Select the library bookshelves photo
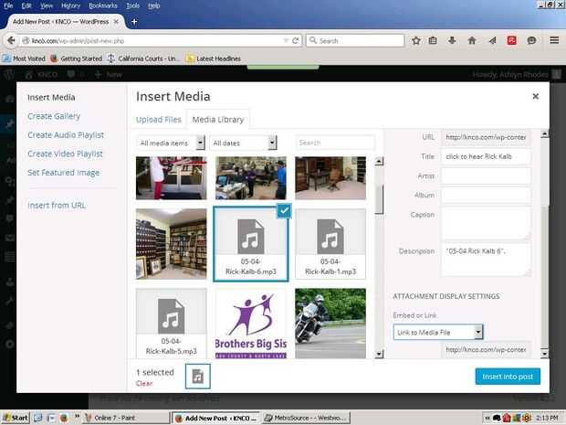This screenshot has width=566, height=425. coord(171,244)
